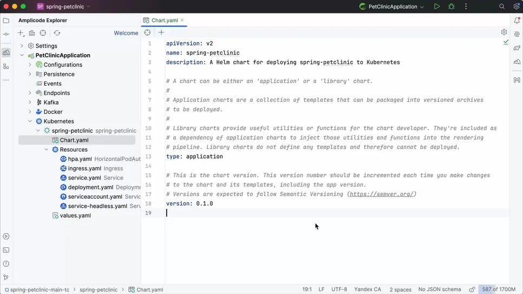The height and width of the screenshot is (294, 523).
Task: Open more run actions vertical dots
Action: click(x=466, y=6)
